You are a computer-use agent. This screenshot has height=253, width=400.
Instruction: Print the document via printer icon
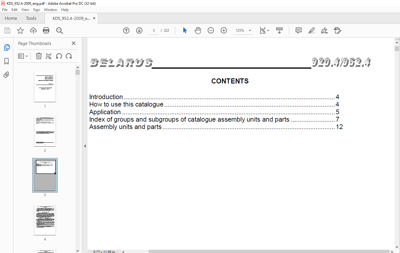[x=46, y=30]
